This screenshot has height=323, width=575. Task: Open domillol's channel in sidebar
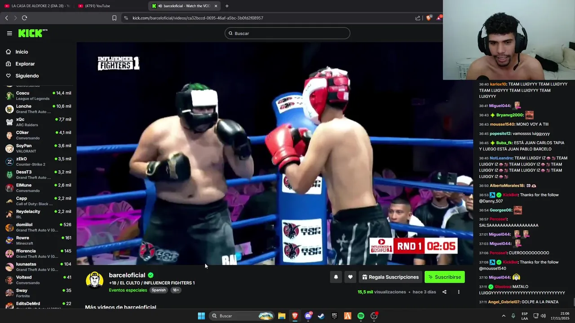coord(38,227)
